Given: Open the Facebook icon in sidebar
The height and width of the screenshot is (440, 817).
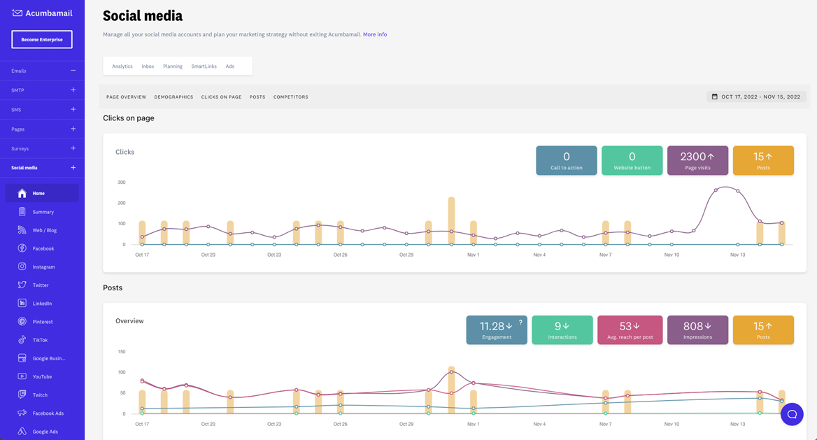Looking at the screenshot, I should pyautogui.click(x=22, y=248).
